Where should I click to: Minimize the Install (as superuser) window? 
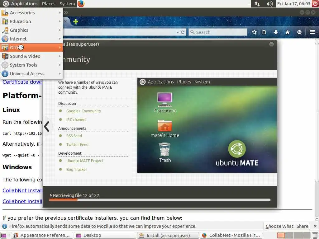(271, 44)
